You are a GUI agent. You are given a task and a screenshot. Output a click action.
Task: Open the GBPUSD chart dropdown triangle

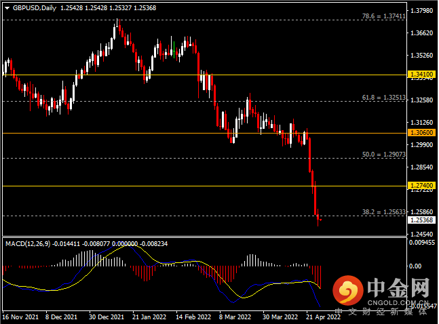click(7, 8)
